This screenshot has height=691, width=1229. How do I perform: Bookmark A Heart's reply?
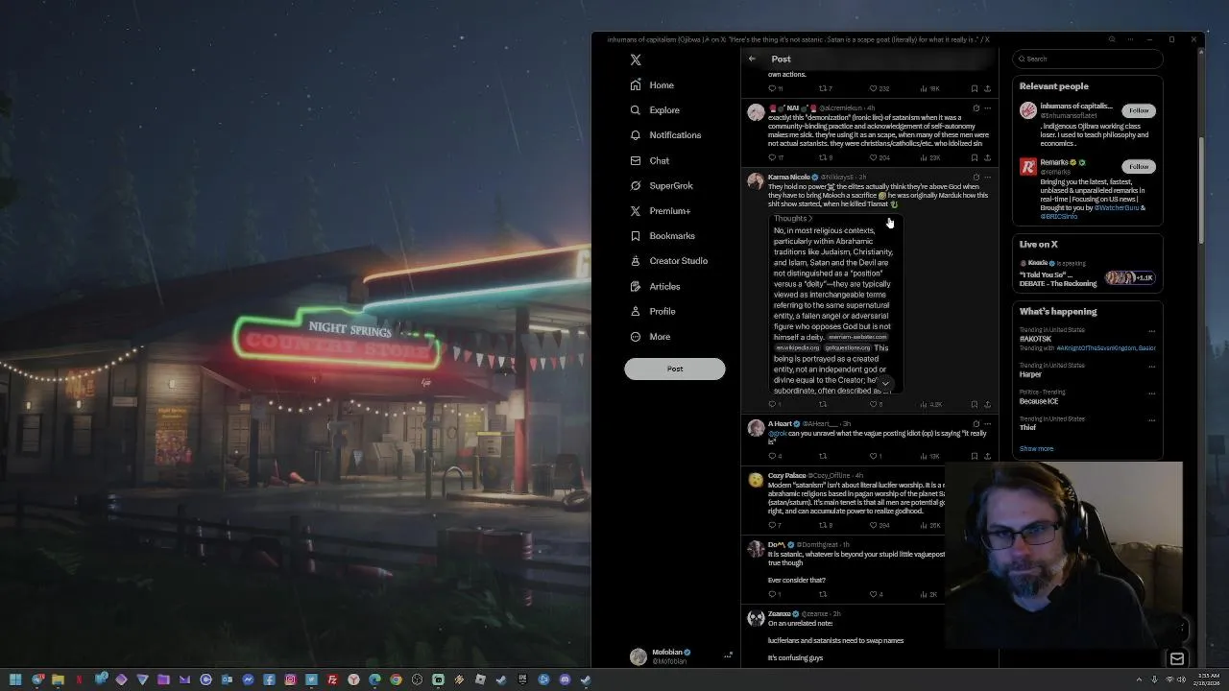click(975, 456)
